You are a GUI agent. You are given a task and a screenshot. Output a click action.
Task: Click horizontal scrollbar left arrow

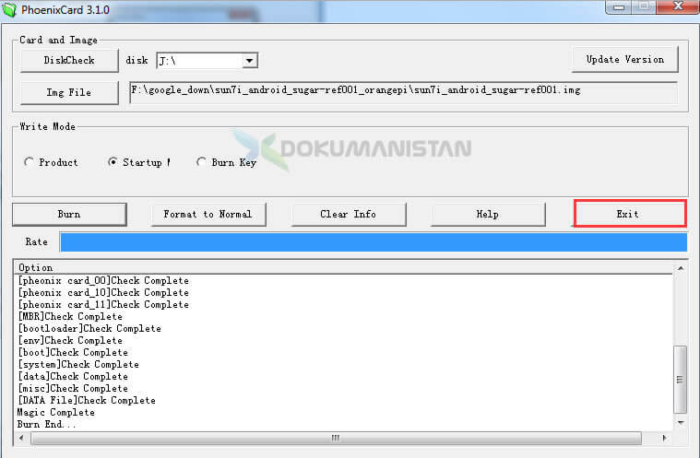[x=21, y=438]
